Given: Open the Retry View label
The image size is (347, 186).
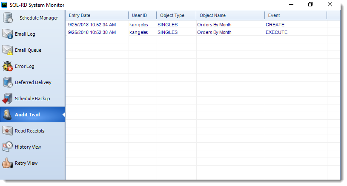Looking at the screenshot, I should coord(26,163).
